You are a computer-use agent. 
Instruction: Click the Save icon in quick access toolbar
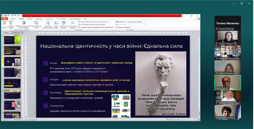click(5, 16)
